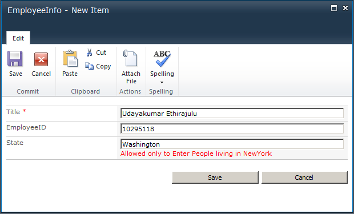Click the scissors Cut icon
This screenshot has width=354, height=214.
(x=90, y=53)
